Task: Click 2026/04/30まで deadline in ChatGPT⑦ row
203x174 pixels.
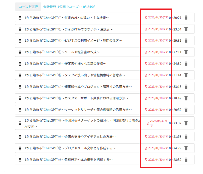Action: pos(158,87)
